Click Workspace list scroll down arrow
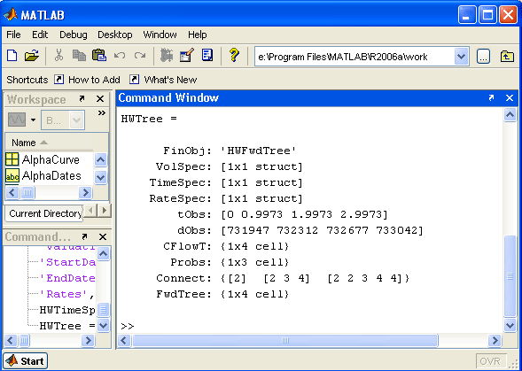This screenshot has height=371, width=522. 100,177
